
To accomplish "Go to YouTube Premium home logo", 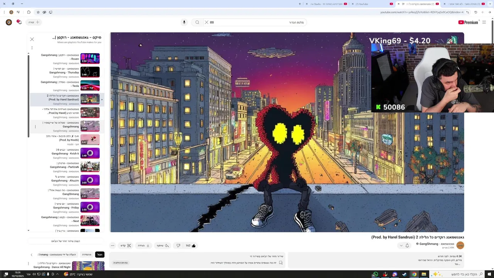I will pyautogui.click(x=468, y=22).
